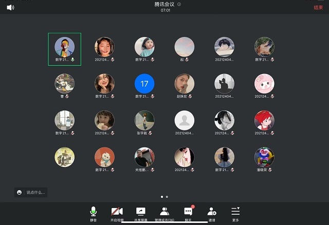The image size is (329, 225).
Task: Mute the microphone in the bottom toolbar
Action: 93,213
